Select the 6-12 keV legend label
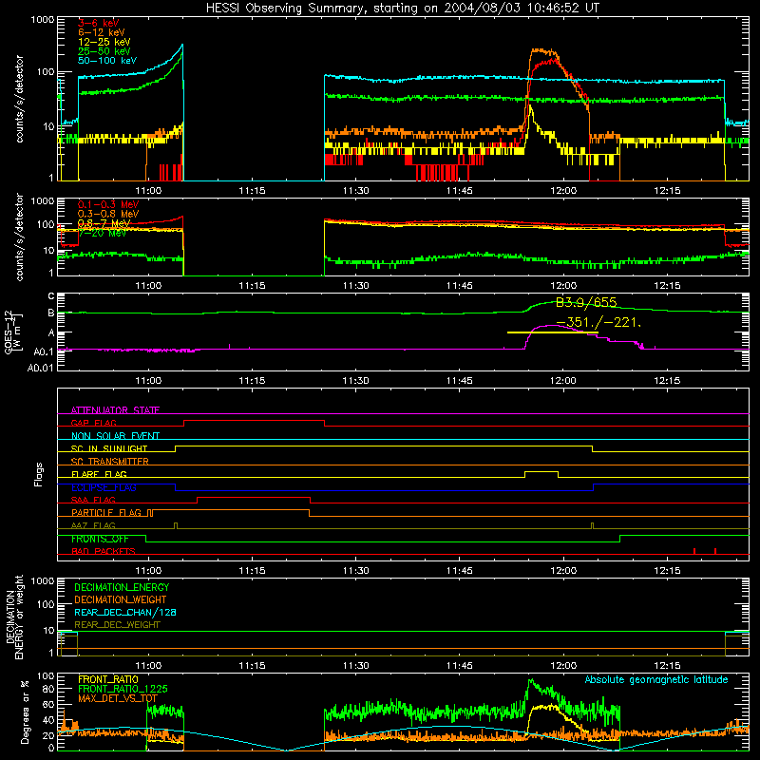The image size is (760, 760). pos(102,32)
